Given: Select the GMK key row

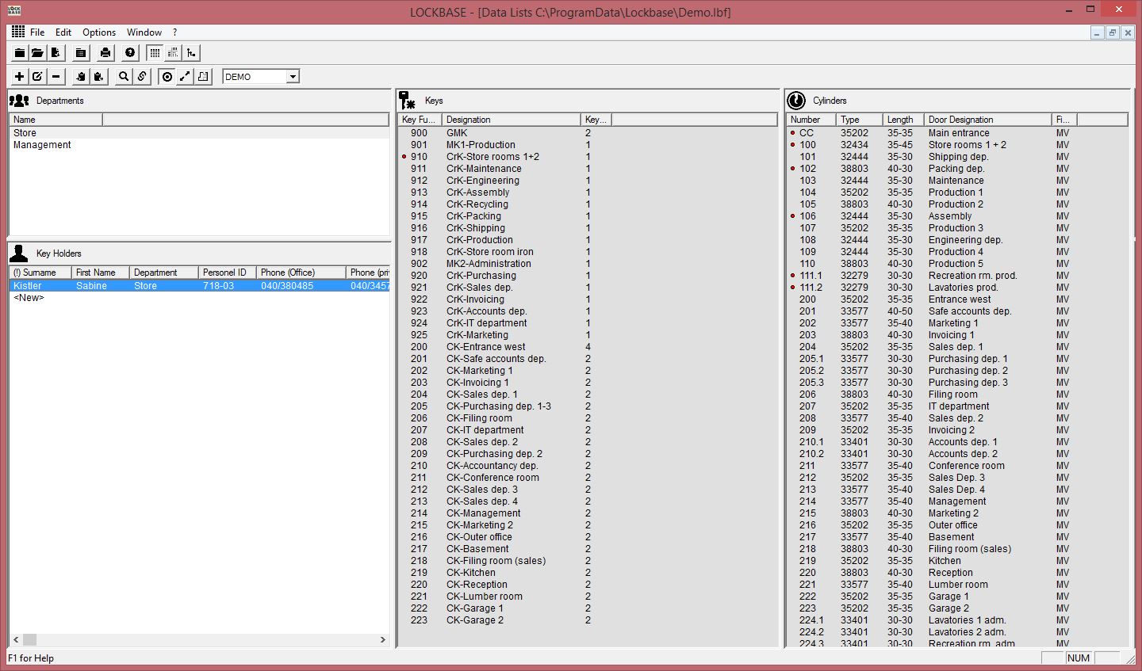Looking at the screenshot, I should point(588,133).
